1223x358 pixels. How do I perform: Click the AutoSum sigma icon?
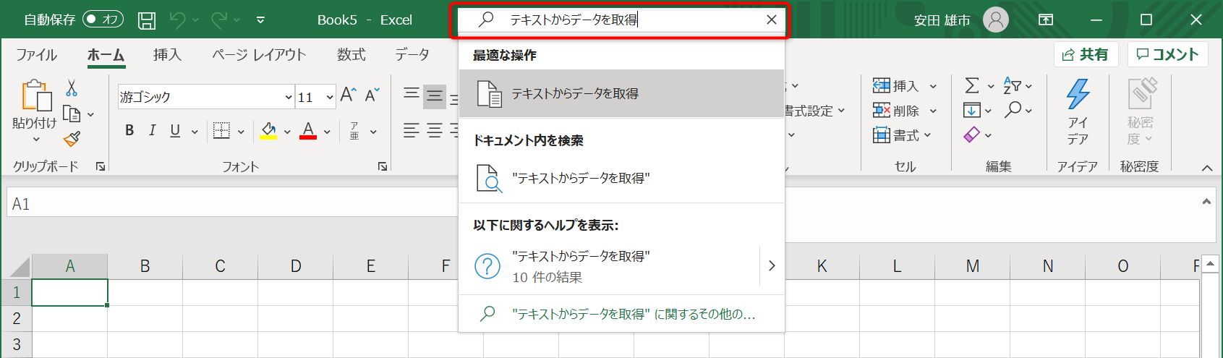(972, 86)
